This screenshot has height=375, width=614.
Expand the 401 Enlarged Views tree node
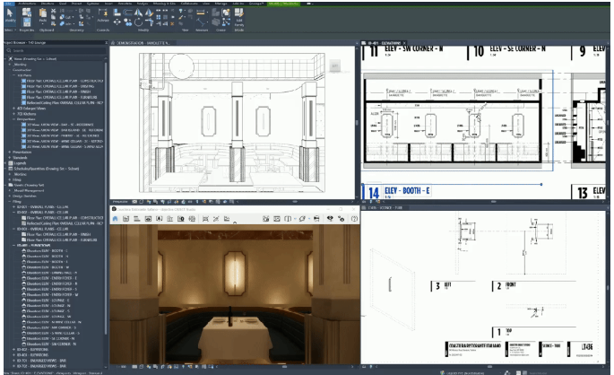[x=14, y=109]
